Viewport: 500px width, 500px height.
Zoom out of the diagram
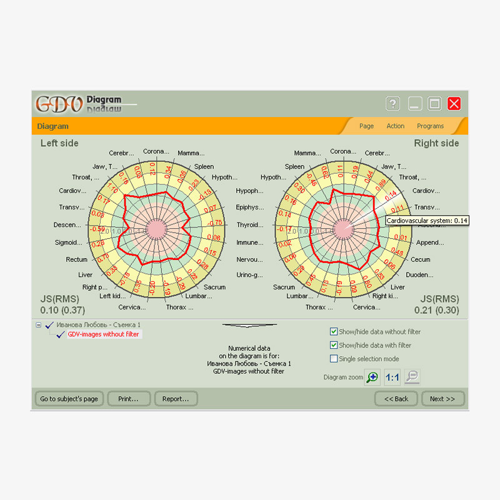tap(412, 377)
